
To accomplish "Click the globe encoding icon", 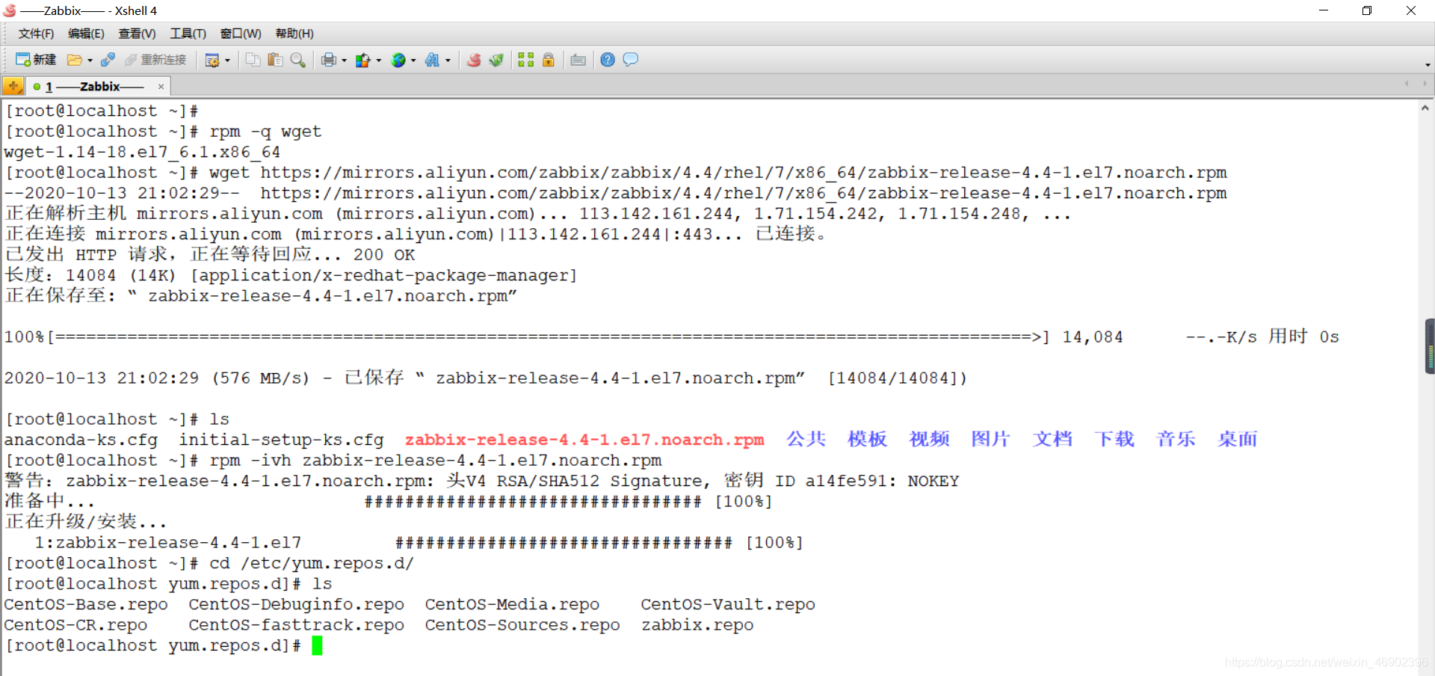I will coord(398,60).
